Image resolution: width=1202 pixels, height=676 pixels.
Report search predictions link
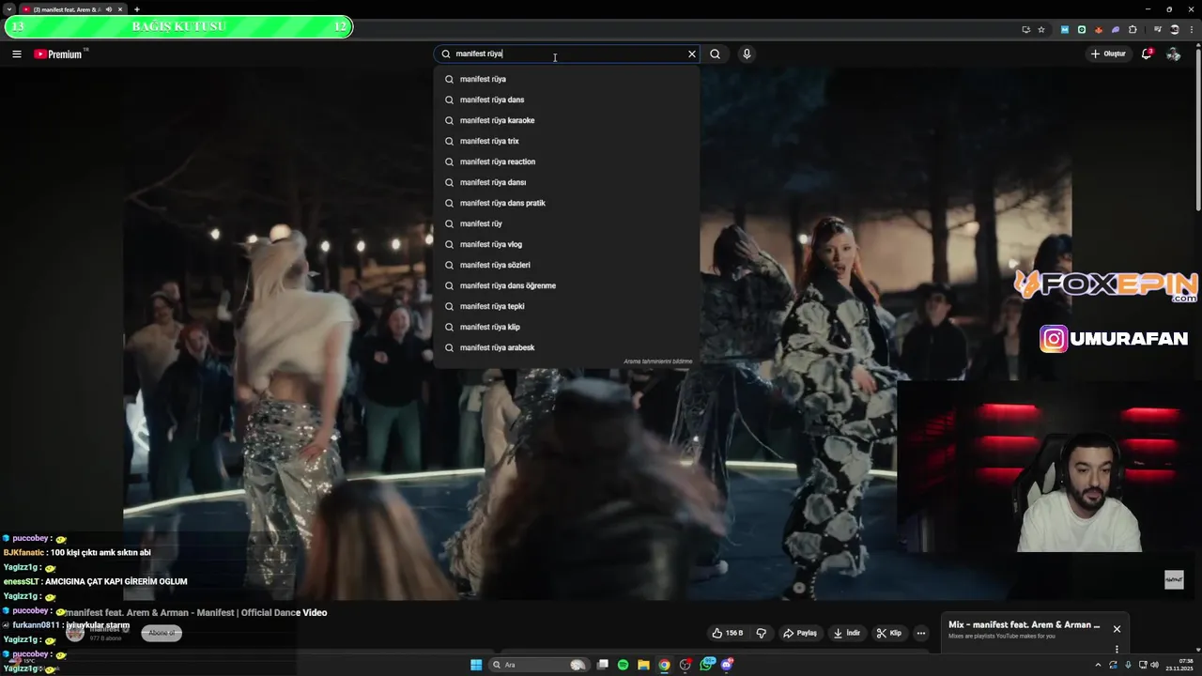657,361
